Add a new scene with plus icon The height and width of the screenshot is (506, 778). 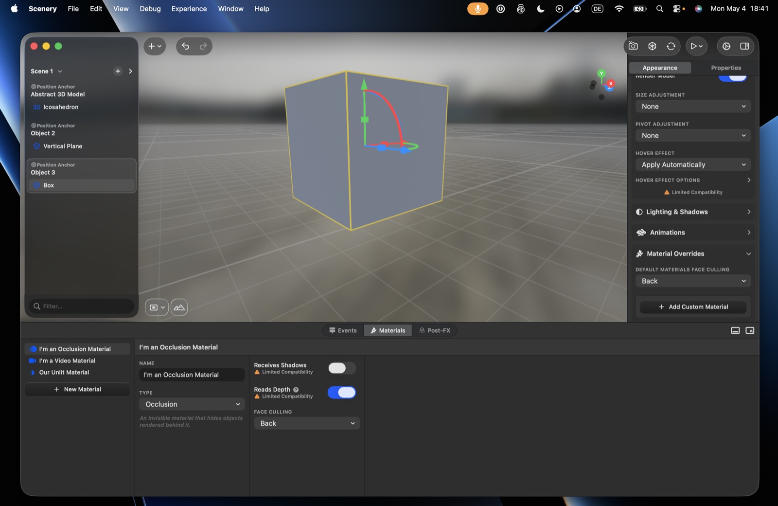[118, 71]
